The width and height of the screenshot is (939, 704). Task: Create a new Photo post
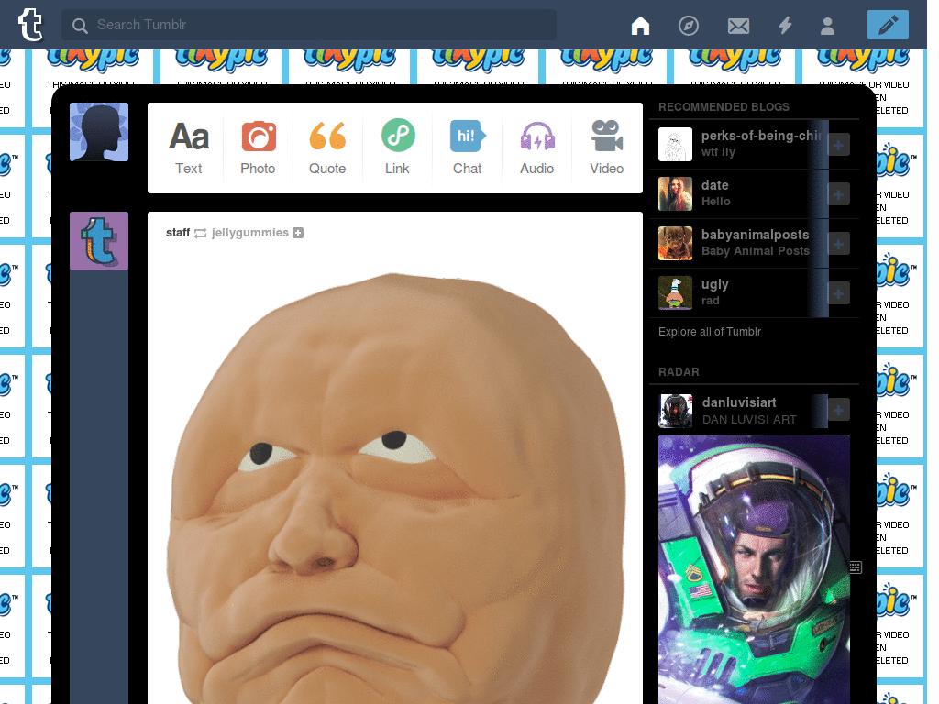pos(258,148)
